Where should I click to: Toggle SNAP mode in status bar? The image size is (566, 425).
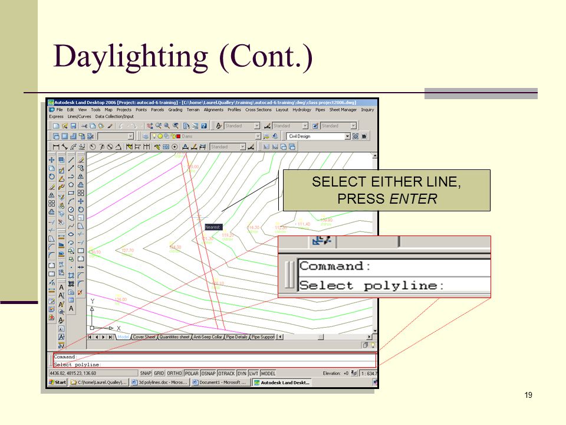coord(146,373)
